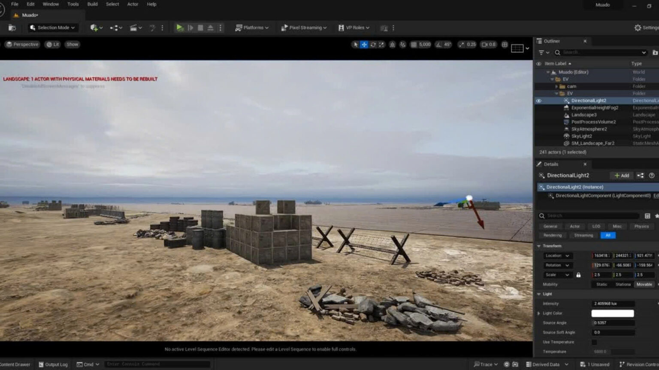Collapse the Transform section in Details
This screenshot has height=370, width=659.
539,246
